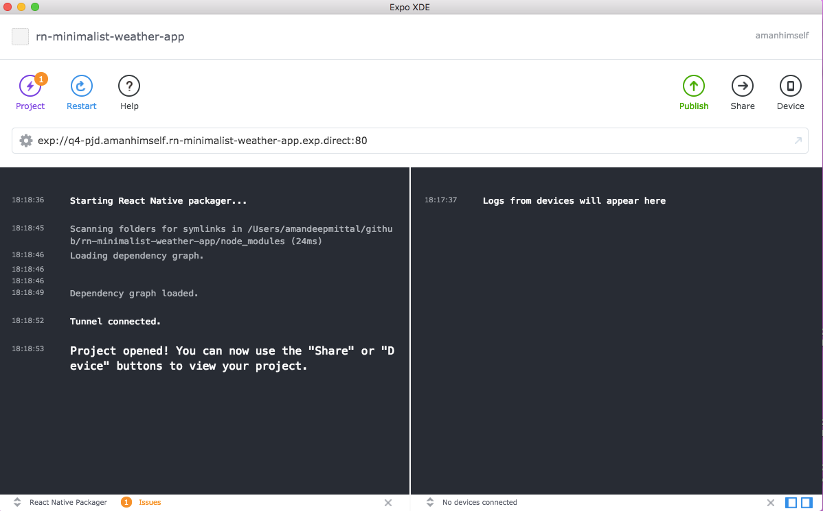
Task: Click the amanhimself username
Action: click(x=781, y=35)
